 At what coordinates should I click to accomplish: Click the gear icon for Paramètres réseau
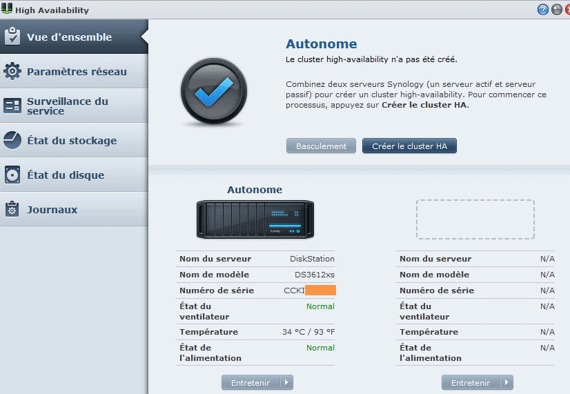coord(12,71)
